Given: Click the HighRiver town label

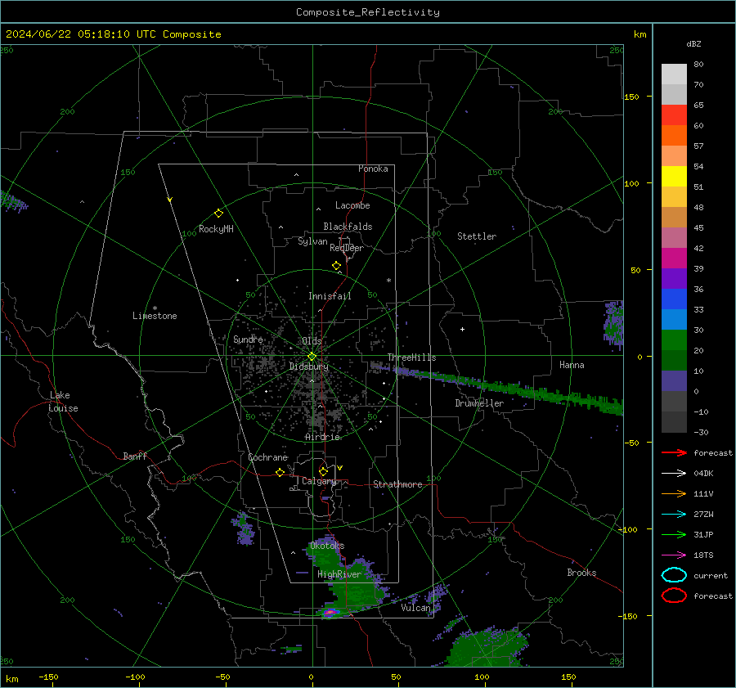Looking at the screenshot, I should (339, 574).
